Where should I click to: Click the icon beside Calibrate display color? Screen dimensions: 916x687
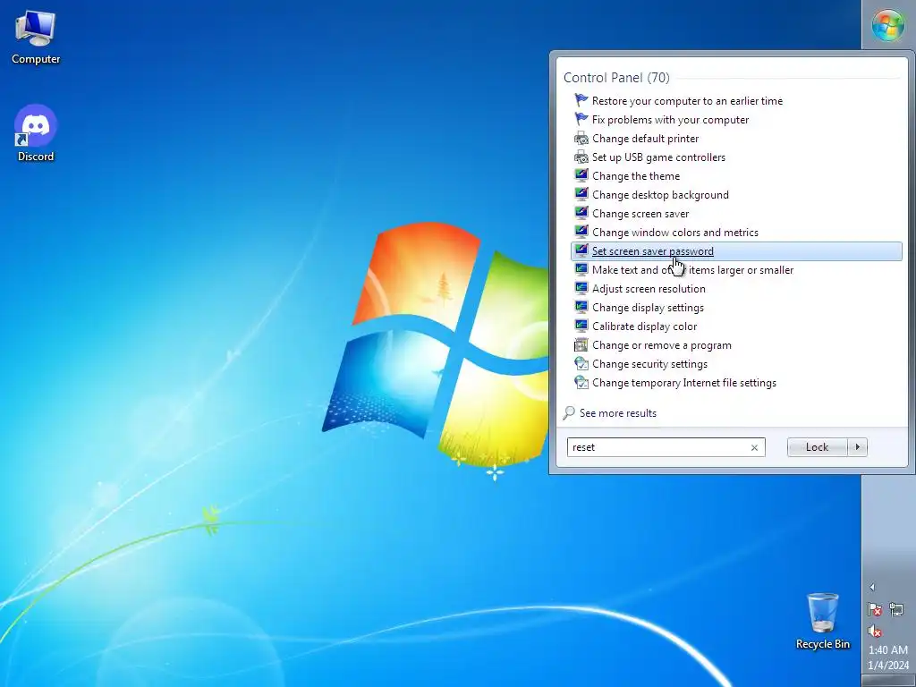tap(581, 326)
